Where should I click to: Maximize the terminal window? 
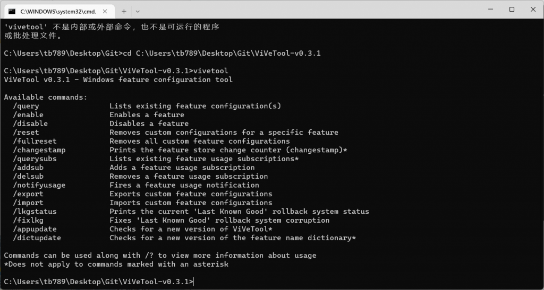pyautogui.click(x=512, y=10)
